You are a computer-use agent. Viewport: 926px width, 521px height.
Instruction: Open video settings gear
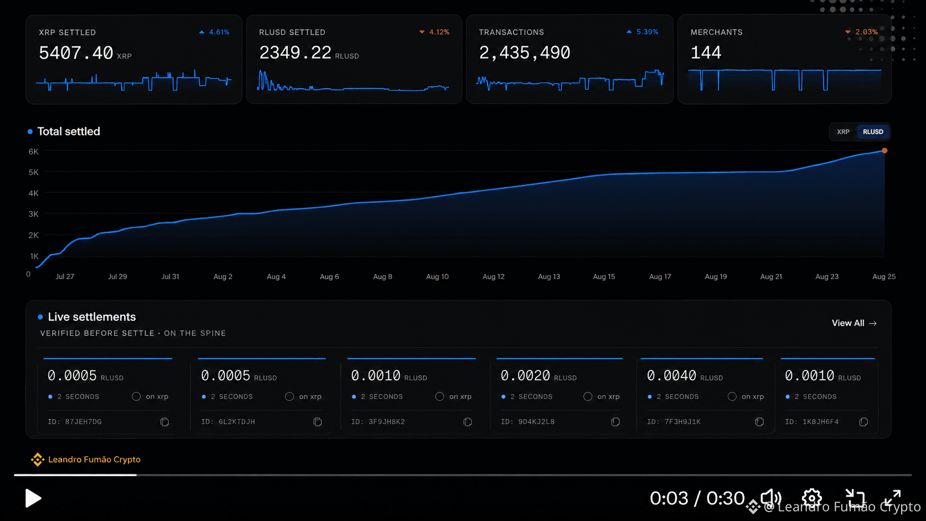tap(812, 498)
